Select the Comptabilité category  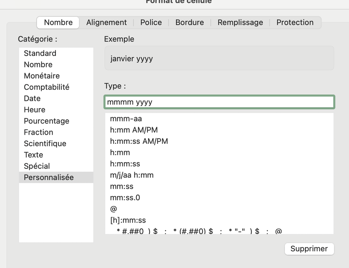(x=46, y=87)
